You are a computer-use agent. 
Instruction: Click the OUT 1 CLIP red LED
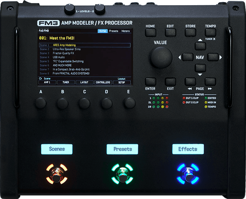tap(184, 98)
